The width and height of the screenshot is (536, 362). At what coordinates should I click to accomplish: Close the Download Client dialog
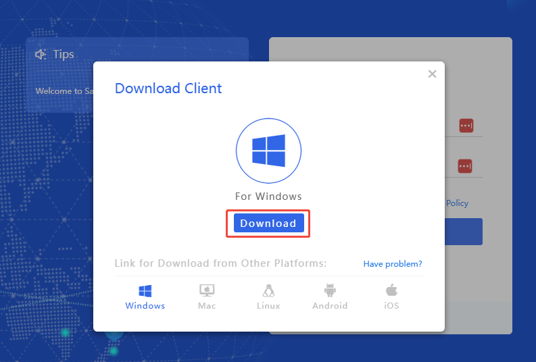432,74
